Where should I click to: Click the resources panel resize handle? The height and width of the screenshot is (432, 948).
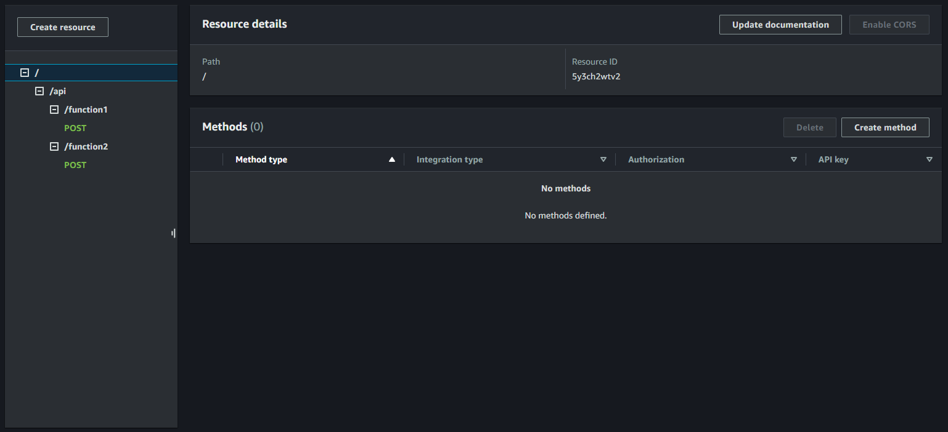[x=174, y=233]
